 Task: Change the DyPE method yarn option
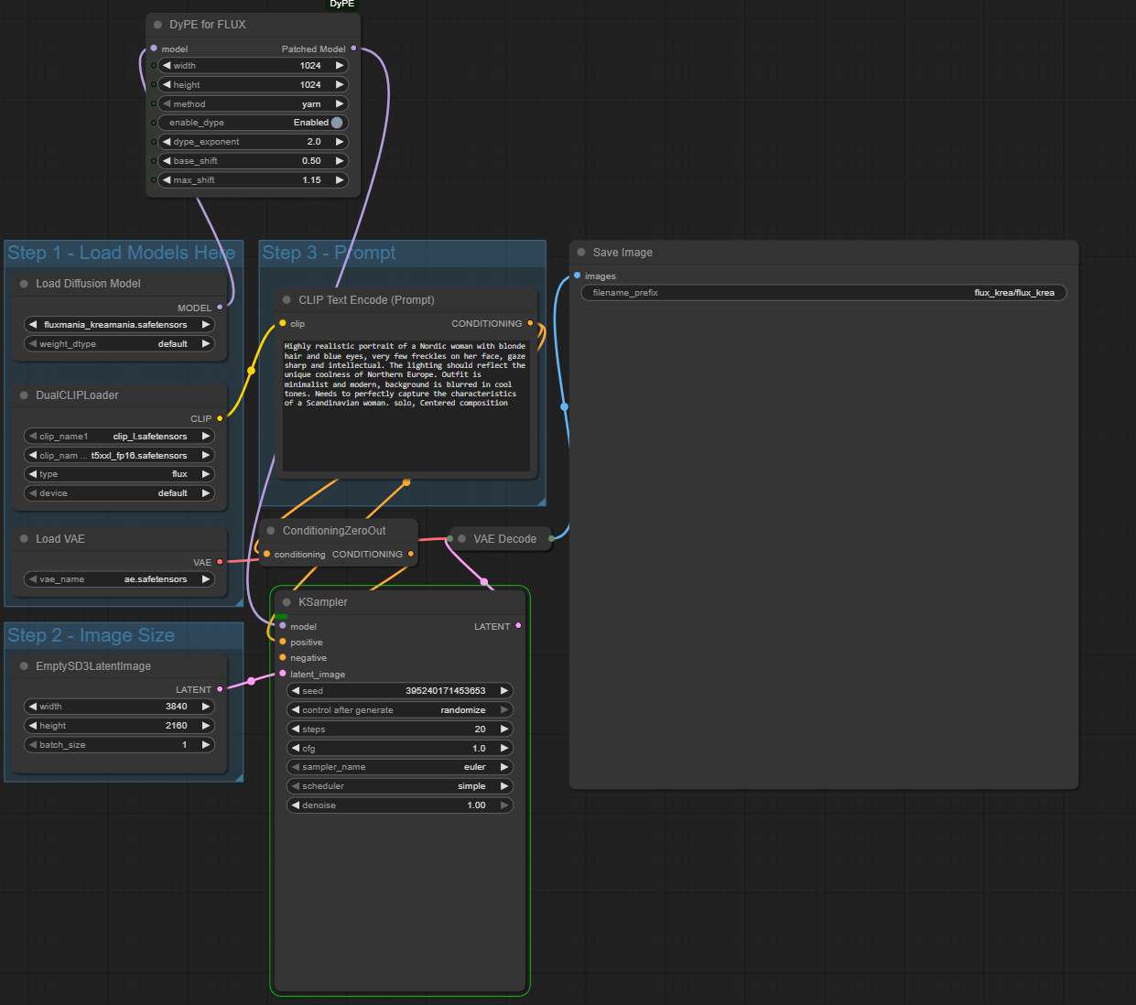[253, 104]
